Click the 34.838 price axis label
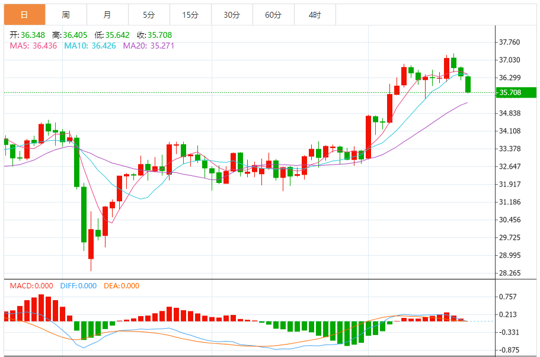This screenshot has height=357, width=540. 510,113
